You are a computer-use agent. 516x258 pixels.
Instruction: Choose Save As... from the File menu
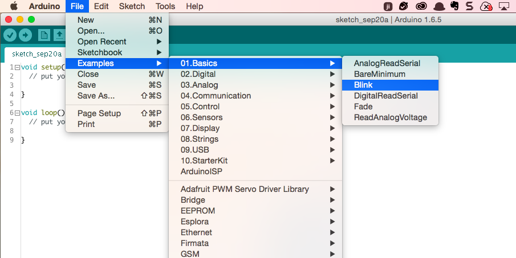[x=96, y=96]
